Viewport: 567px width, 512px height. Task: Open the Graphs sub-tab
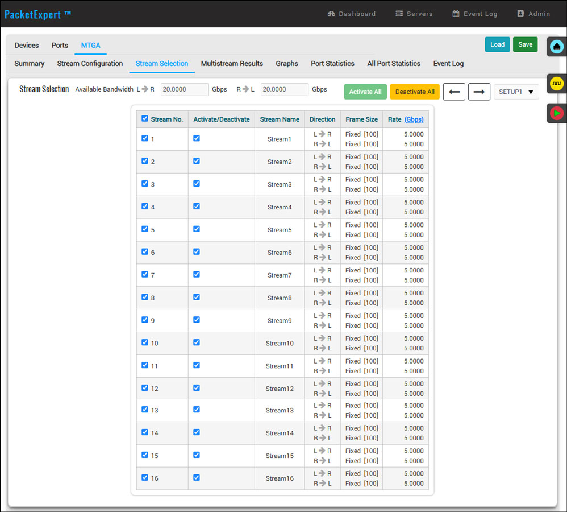tap(287, 63)
